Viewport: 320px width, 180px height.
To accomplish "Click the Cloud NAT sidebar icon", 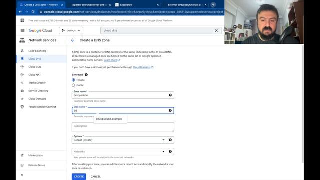I will pyautogui.click(x=22, y=75).
